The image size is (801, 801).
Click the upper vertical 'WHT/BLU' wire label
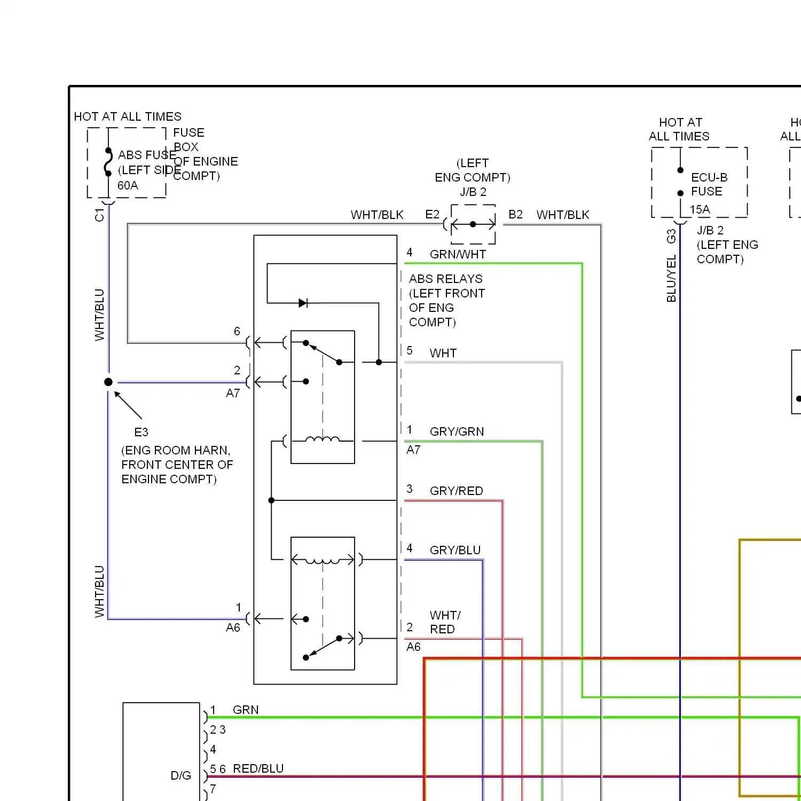tap(99, 315)
